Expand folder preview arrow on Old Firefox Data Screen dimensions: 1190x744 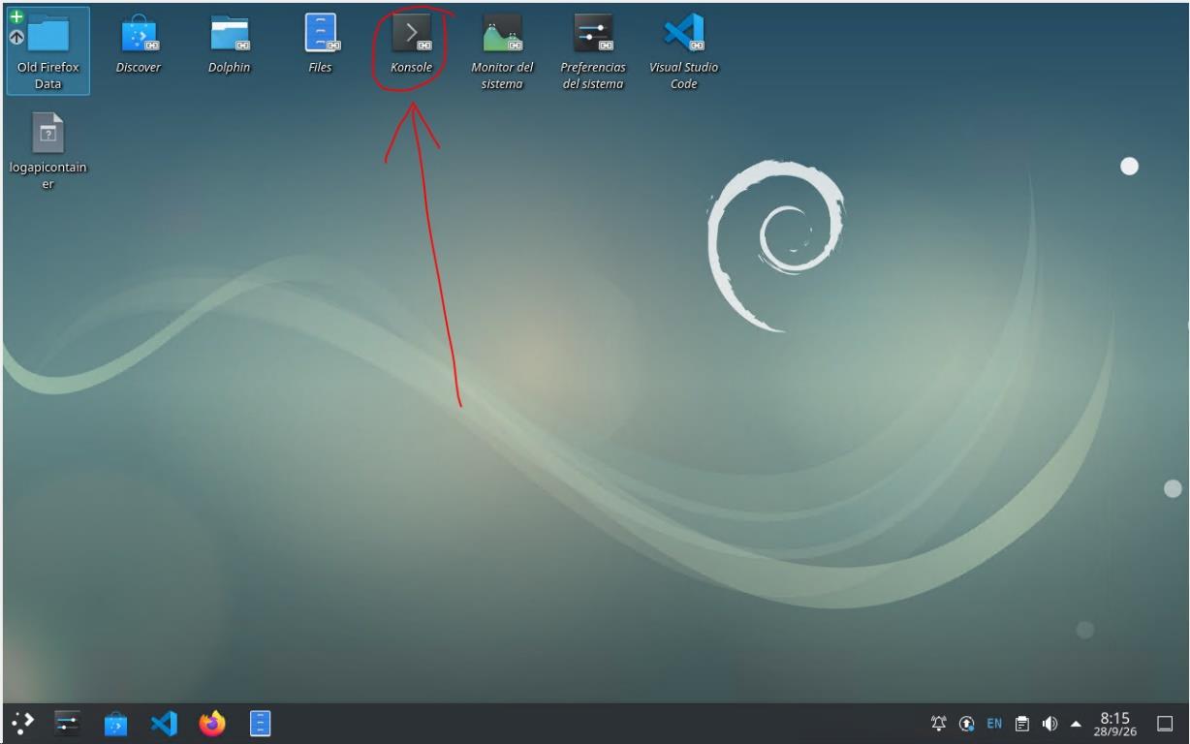pos(16,37)
